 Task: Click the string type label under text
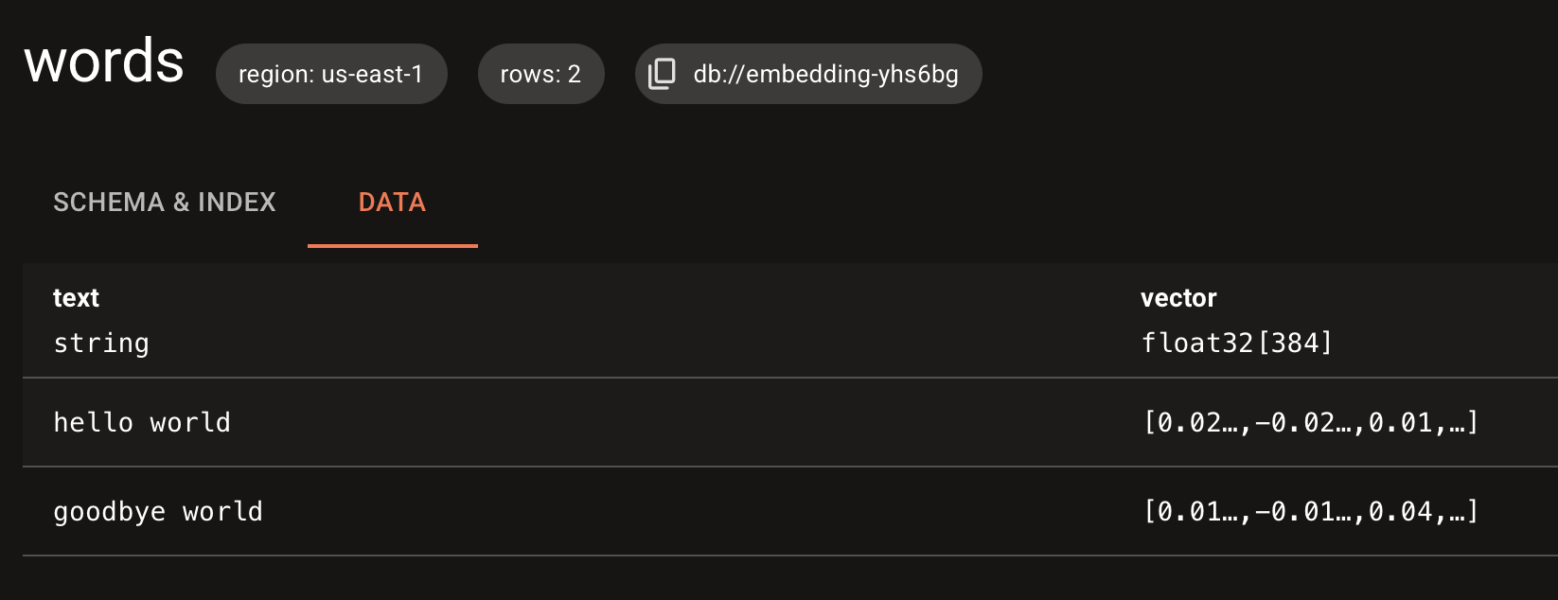coord(100,343)
